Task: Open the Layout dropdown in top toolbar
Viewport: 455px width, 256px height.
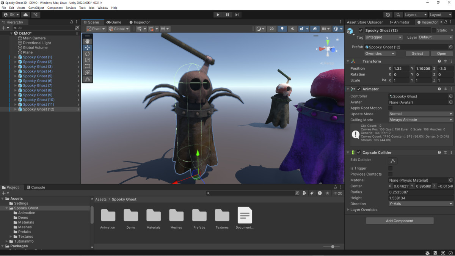Action: pyautogui.click(x=440, y=15)
